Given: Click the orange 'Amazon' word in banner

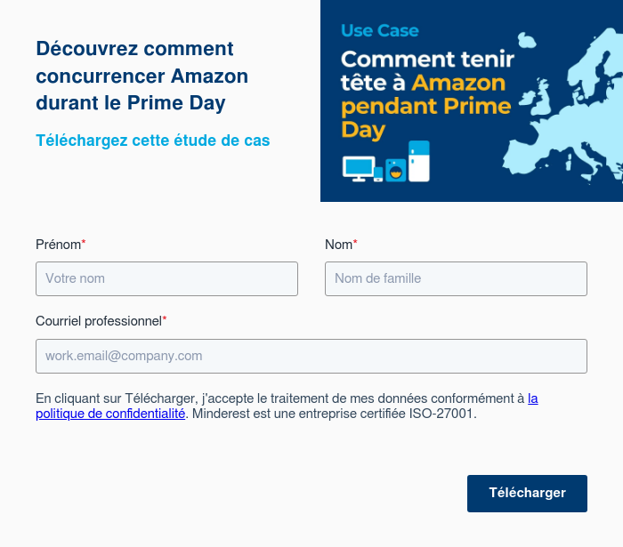Looking at the screenshot, I should (x=459, y=84).
